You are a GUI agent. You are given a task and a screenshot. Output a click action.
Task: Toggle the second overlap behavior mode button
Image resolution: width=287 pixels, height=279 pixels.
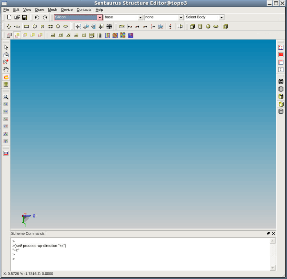(17, 35)
